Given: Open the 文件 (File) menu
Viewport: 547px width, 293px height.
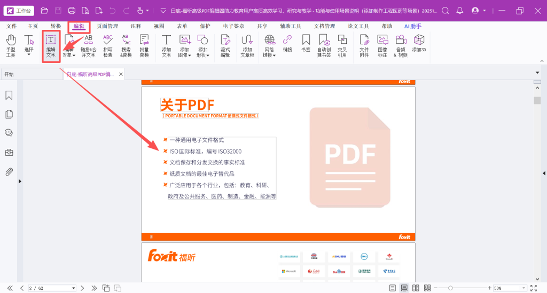Looking at the screenshot, I should point(11,26).
